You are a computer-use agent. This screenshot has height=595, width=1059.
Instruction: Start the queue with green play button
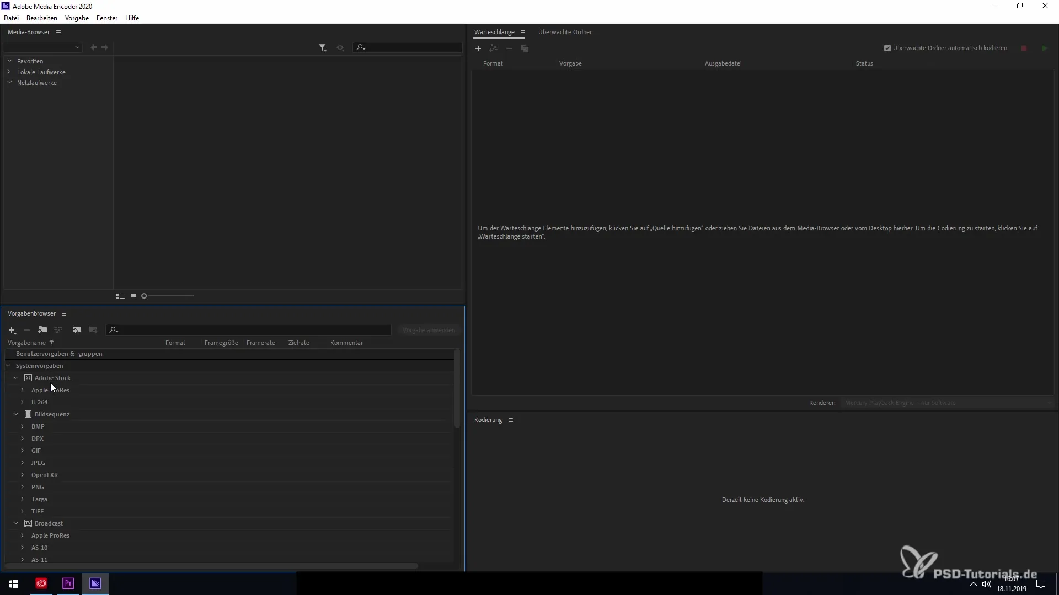coord(1045,48)
